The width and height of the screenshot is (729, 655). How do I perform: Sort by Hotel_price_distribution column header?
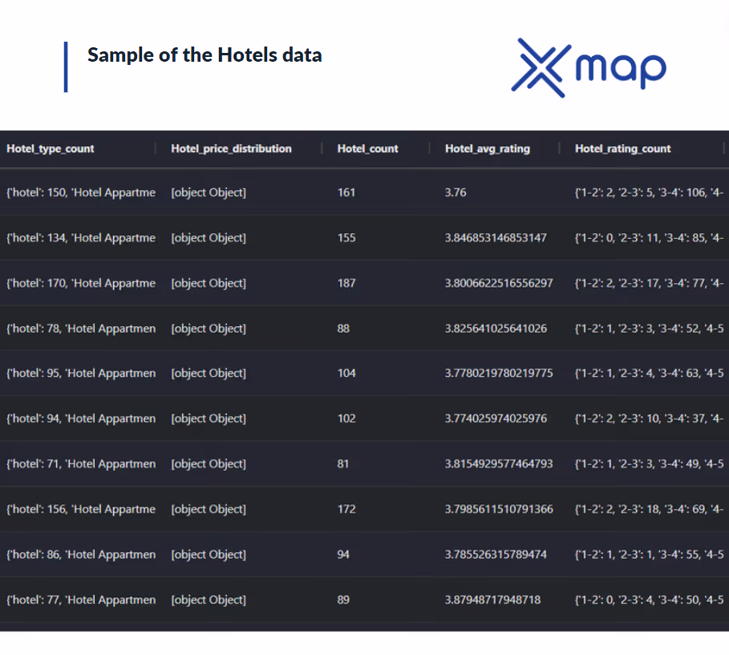coord(231,149)
